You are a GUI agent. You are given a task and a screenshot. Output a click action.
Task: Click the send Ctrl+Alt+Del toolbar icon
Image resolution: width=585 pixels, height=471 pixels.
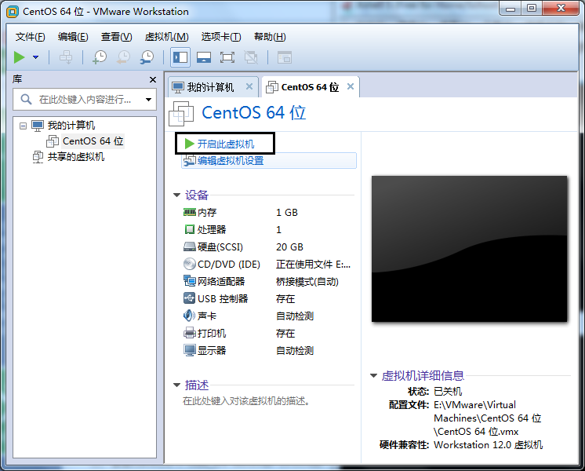[x=66, y=57]
